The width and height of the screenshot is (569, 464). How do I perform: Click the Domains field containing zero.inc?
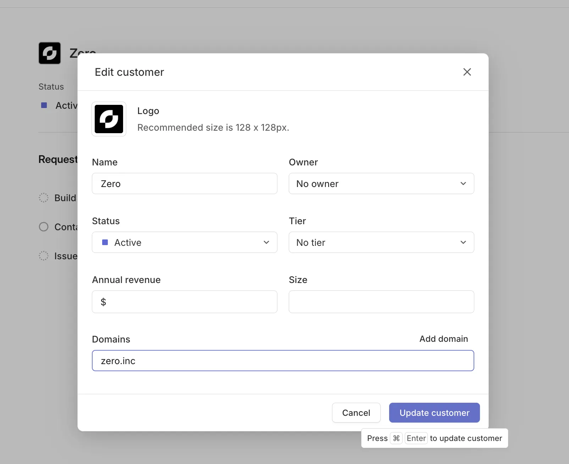coord(283,361)
